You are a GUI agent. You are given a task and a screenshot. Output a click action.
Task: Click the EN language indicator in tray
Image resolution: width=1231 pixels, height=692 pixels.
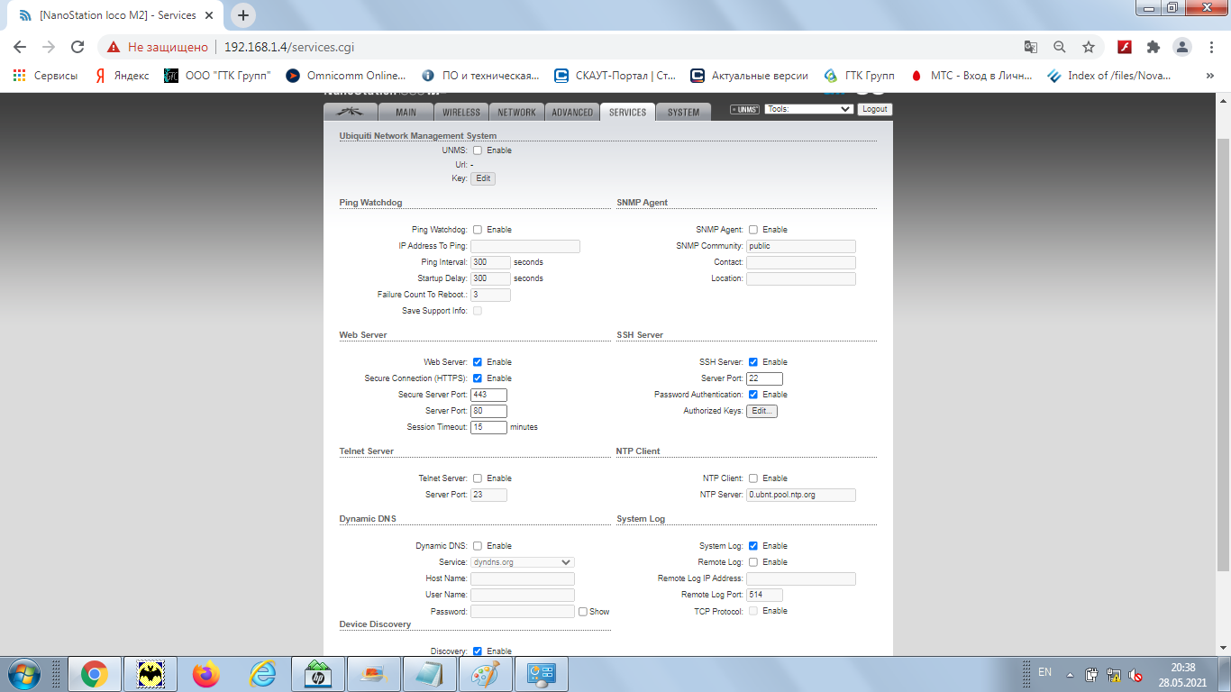coord(1044,672)
